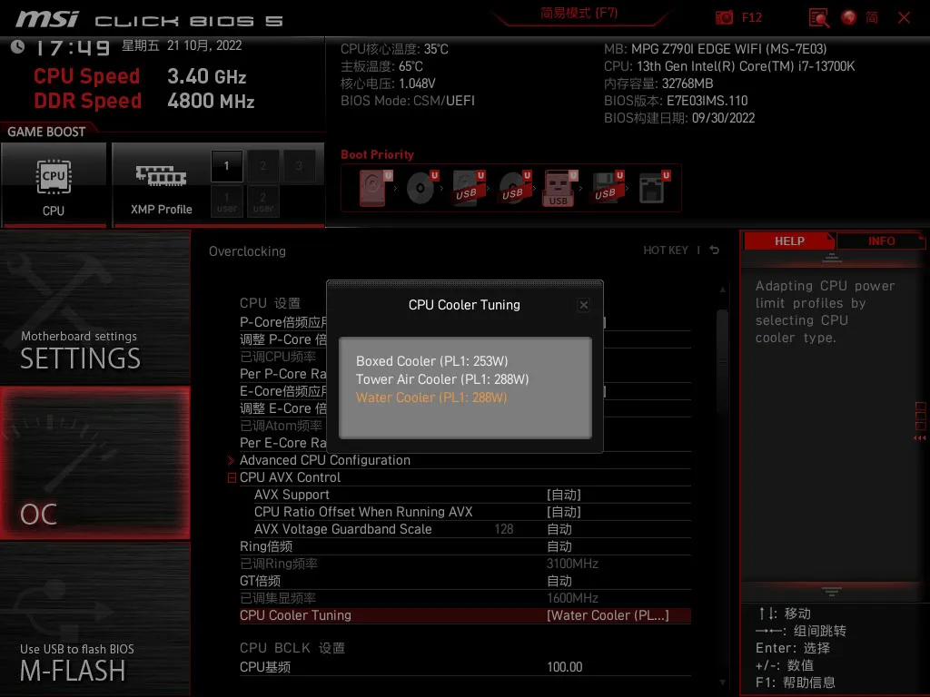This screenshot has width=930, height=697.
Task: Click the USB key boot device icon
Action: coord(559,188)
